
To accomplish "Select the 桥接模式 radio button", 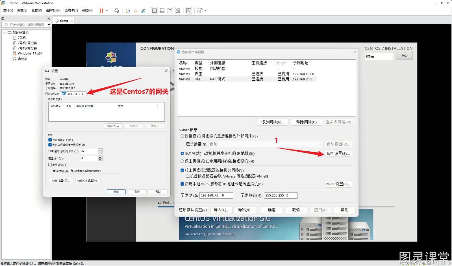I will click(x=182, y=136).
